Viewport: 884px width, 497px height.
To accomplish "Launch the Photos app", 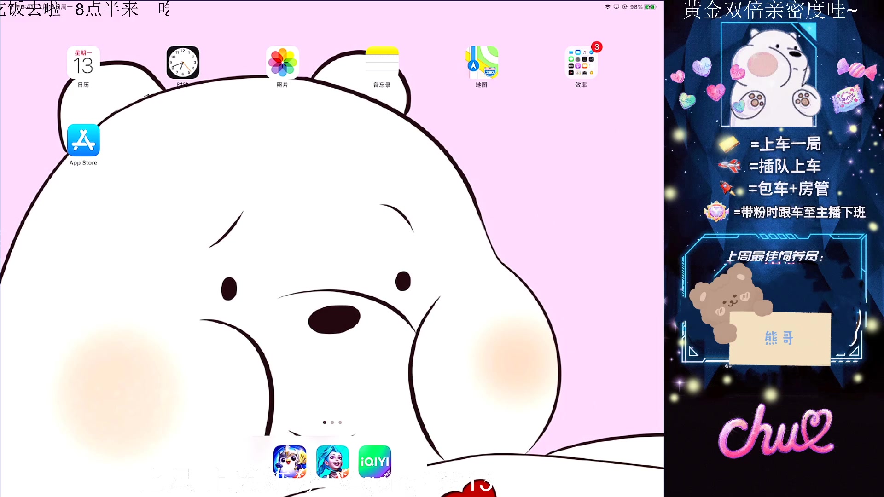I will [282, 63].
